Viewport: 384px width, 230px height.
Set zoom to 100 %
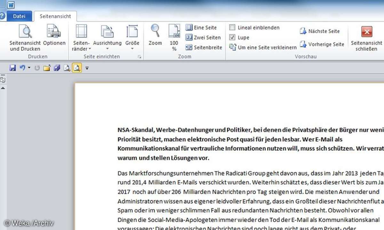pos(174,38)
